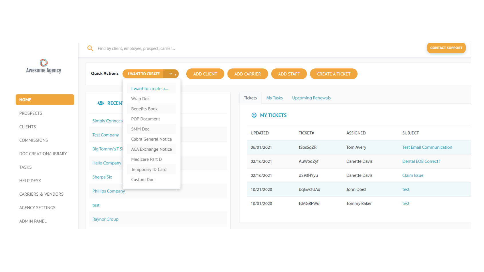
Task: Choose Wrap Doc from the dropdown
Action: coord(140,99)
